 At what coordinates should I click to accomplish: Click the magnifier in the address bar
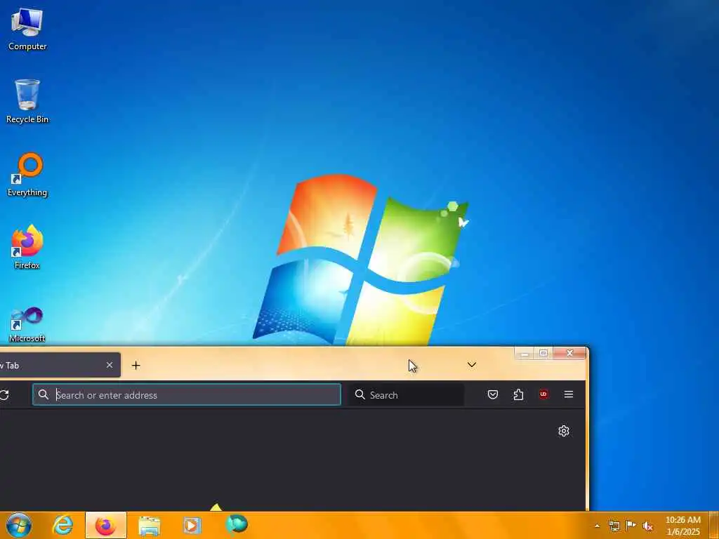pos(44,394)
